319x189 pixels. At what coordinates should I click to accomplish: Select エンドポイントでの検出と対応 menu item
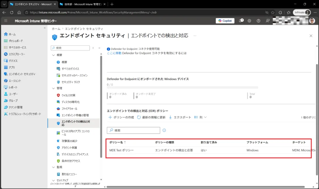click(74, 123)
